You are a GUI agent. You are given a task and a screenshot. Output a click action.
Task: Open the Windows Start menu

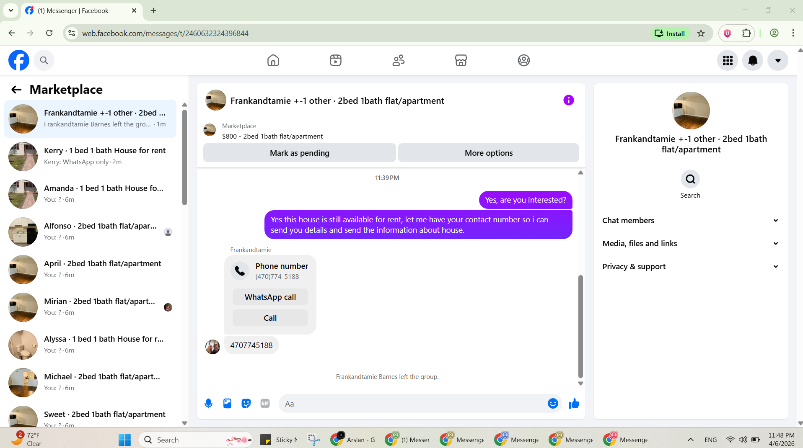pyautogui.click(x=125, y=440)
